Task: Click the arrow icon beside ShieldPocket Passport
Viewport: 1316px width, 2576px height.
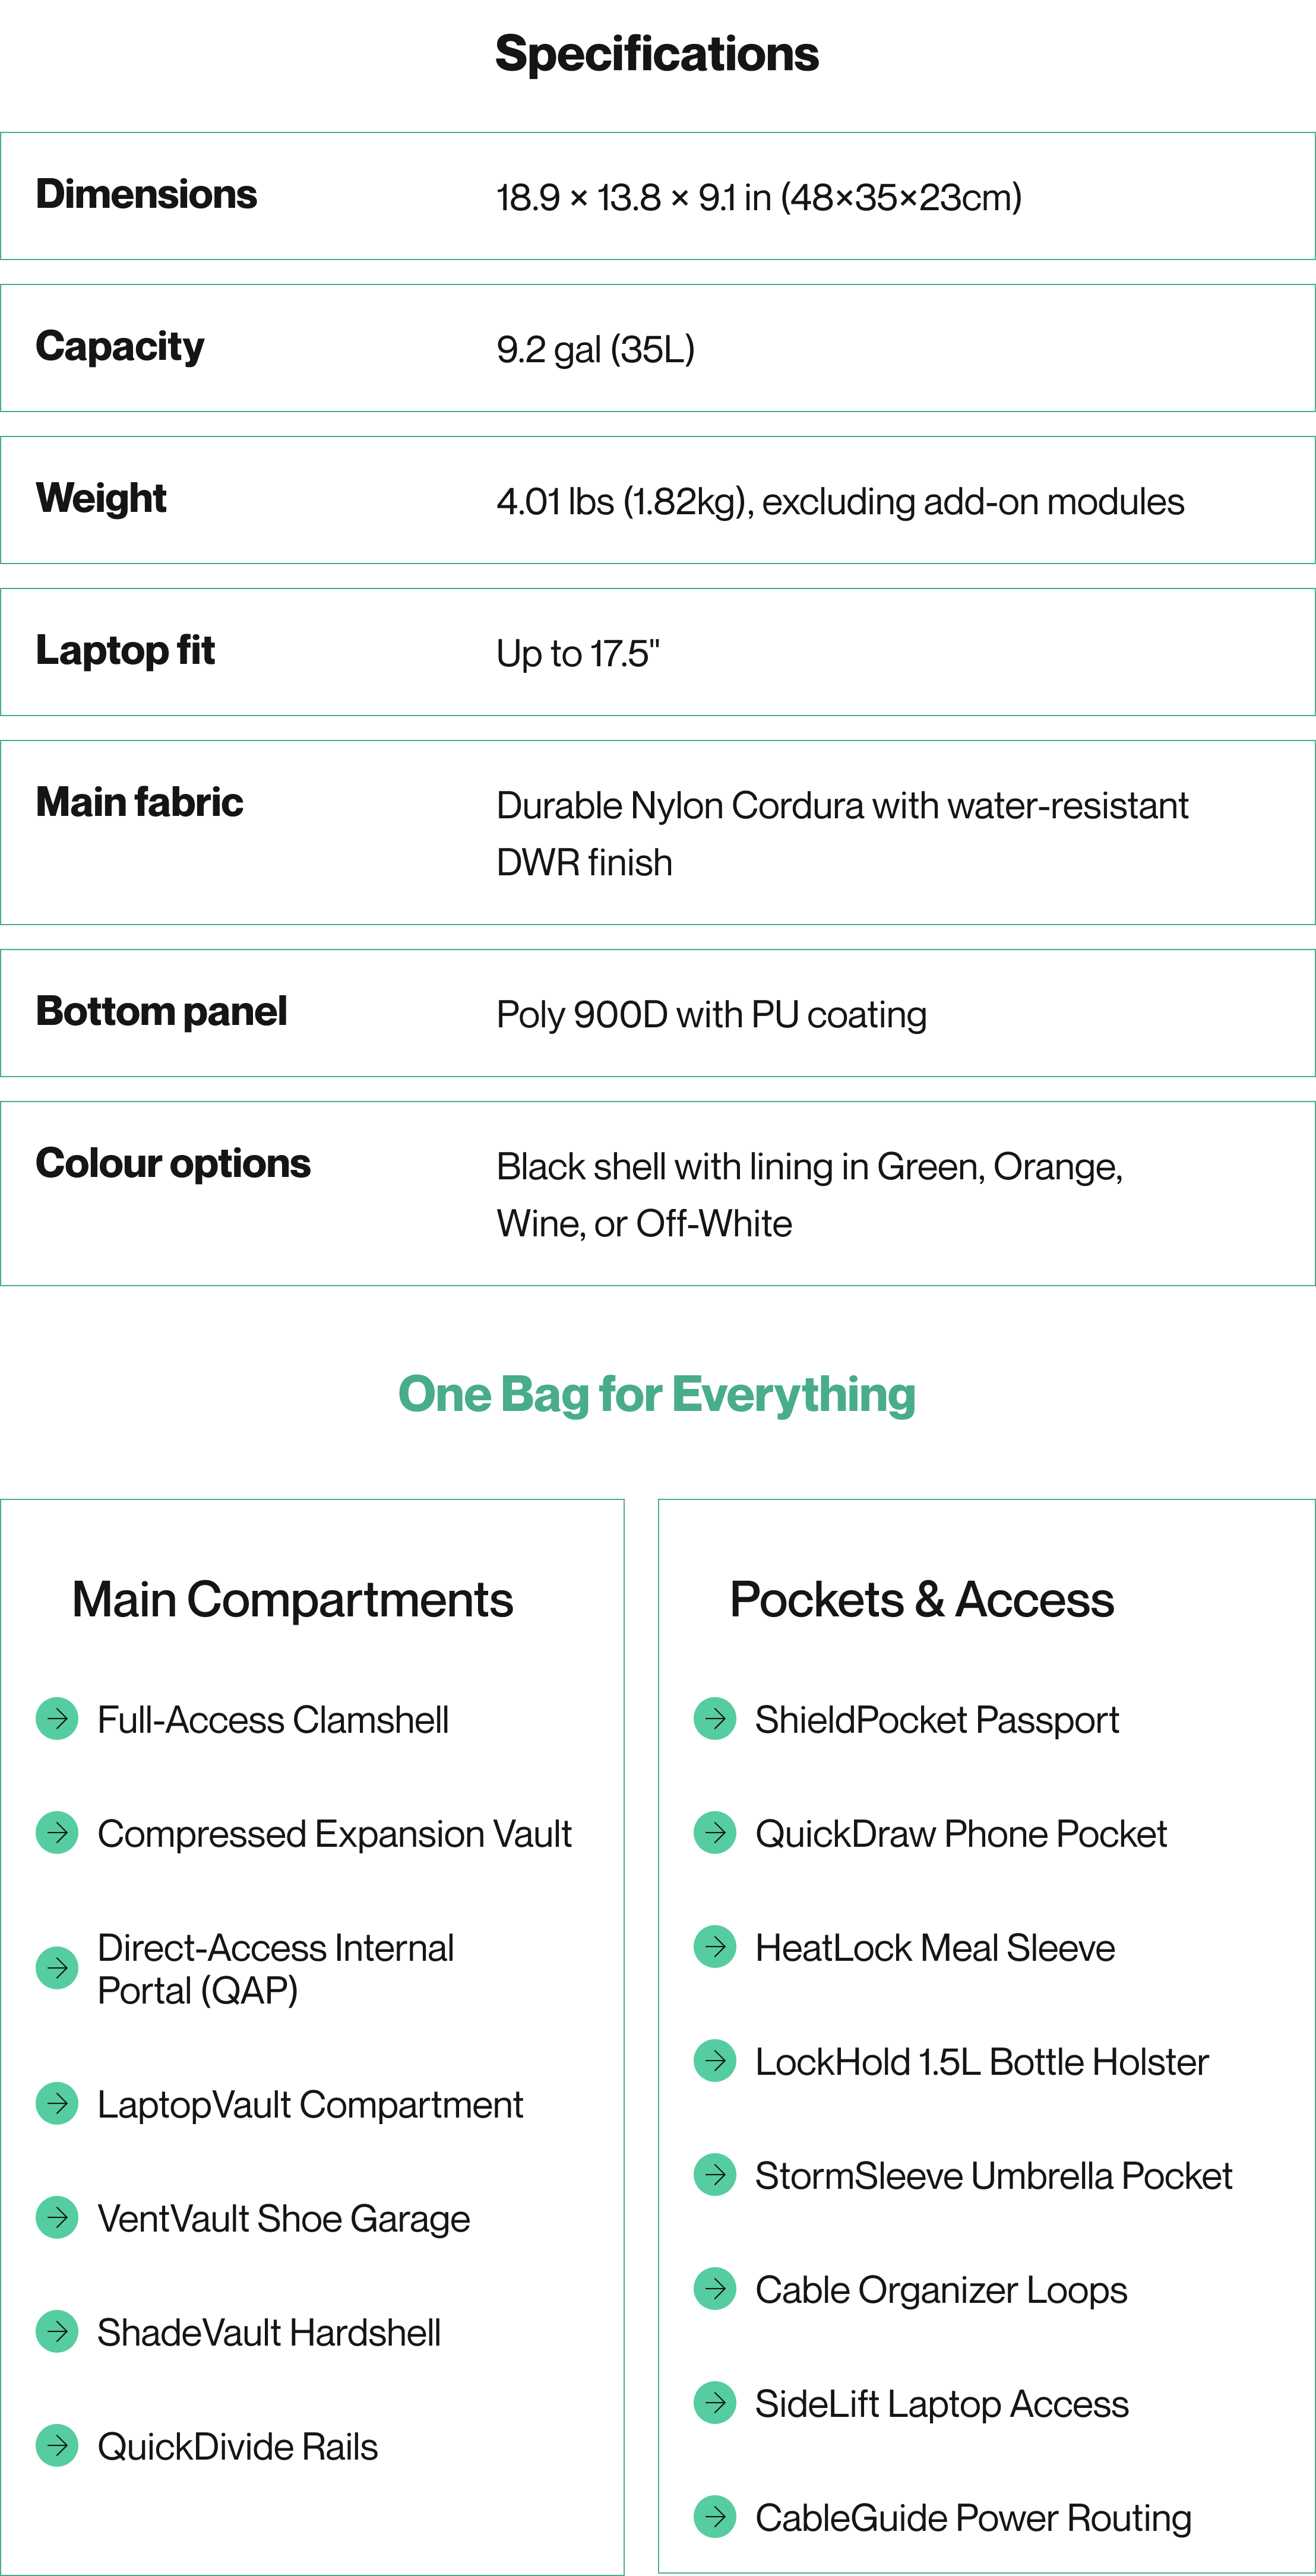Action: [x=715, y=1719]
